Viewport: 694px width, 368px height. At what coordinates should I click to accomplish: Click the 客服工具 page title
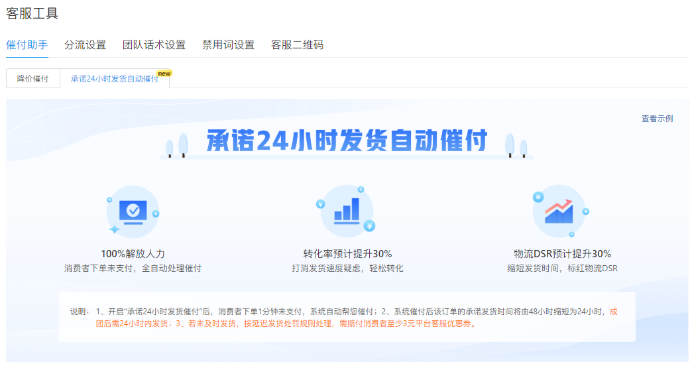pos(32,13)
